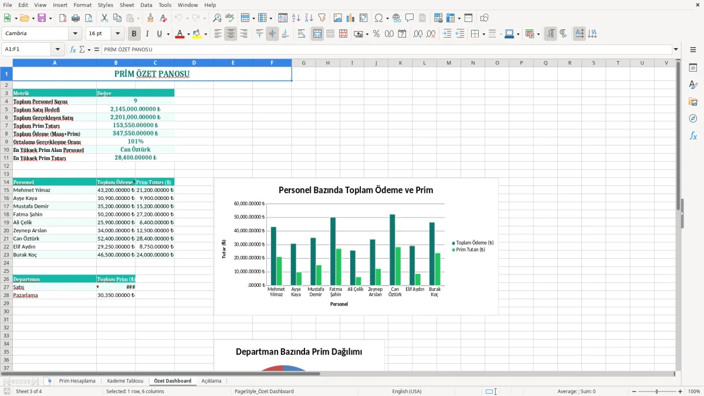Screen dimensions: 704x396
Task: Cut selection with scissors icon
Action: click(x=104, y=18)
